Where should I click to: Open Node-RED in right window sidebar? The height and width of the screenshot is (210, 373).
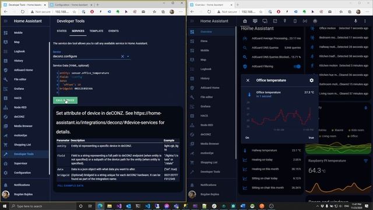coord(212,125)
